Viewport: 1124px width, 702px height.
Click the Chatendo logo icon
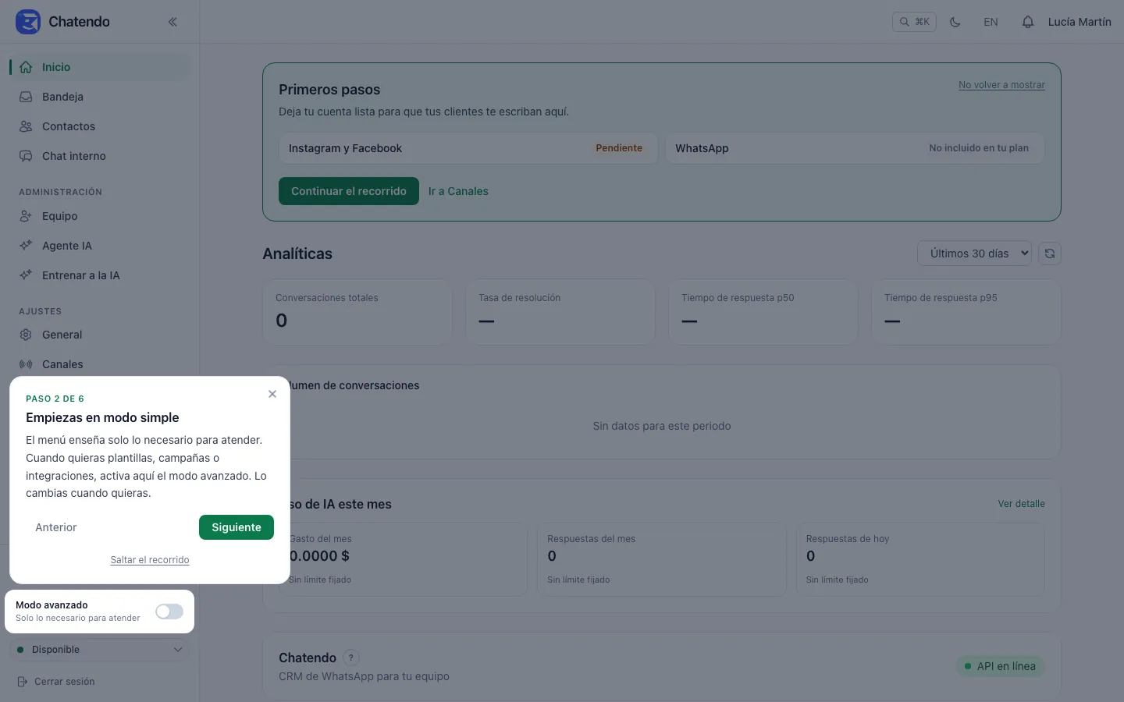(28, 22)
